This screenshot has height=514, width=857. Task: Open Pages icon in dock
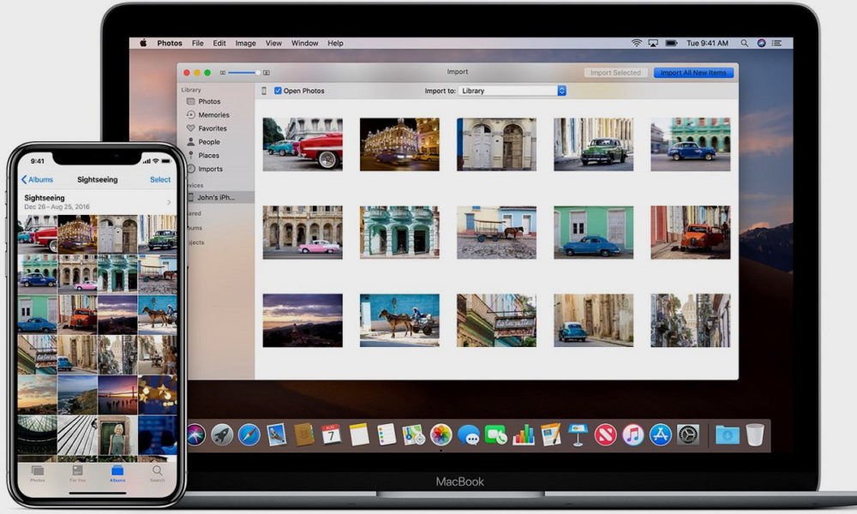551,435
